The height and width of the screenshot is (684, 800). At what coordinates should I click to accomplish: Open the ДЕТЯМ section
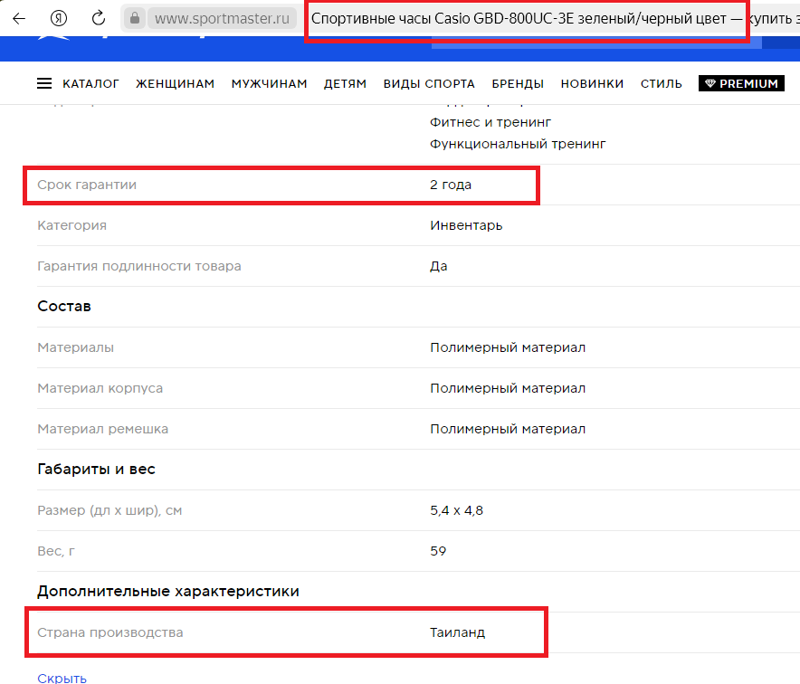tap(345, 83)
